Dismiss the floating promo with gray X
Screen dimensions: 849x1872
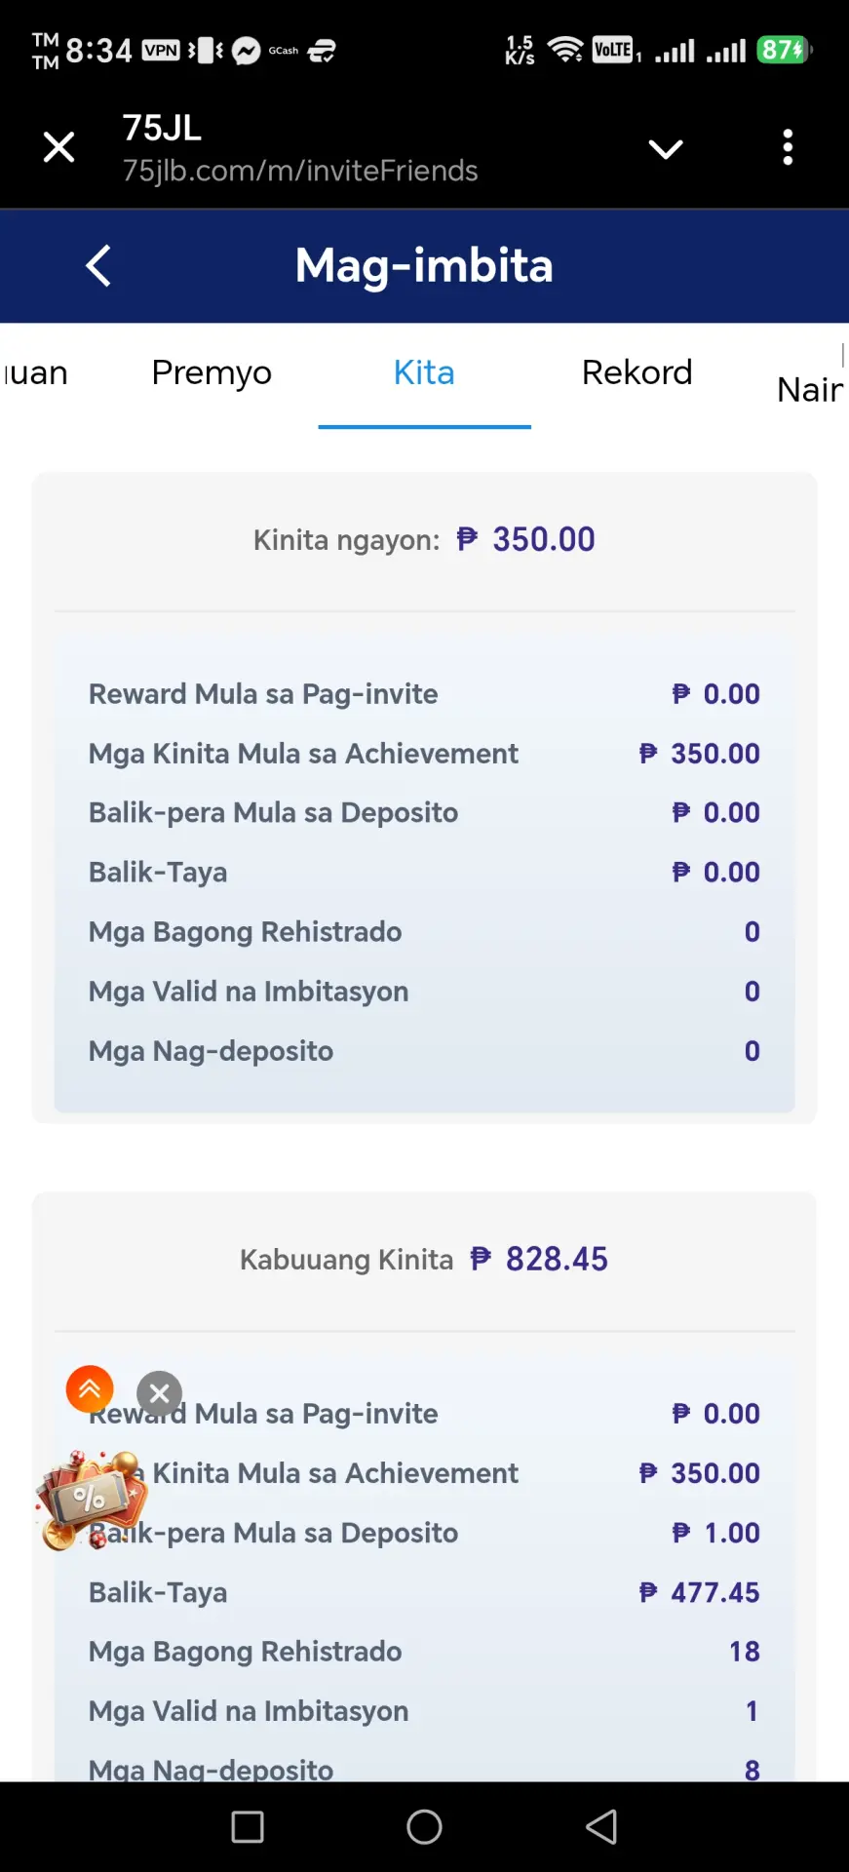(160, 1394)
